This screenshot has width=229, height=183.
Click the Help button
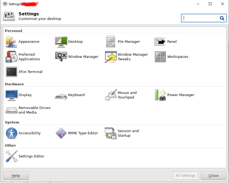[16, 176]
